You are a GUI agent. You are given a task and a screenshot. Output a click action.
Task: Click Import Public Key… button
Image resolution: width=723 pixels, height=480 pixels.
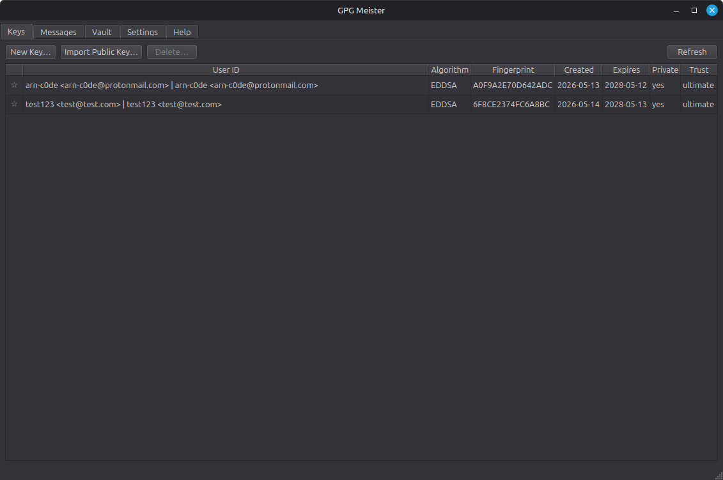point(101,52)
